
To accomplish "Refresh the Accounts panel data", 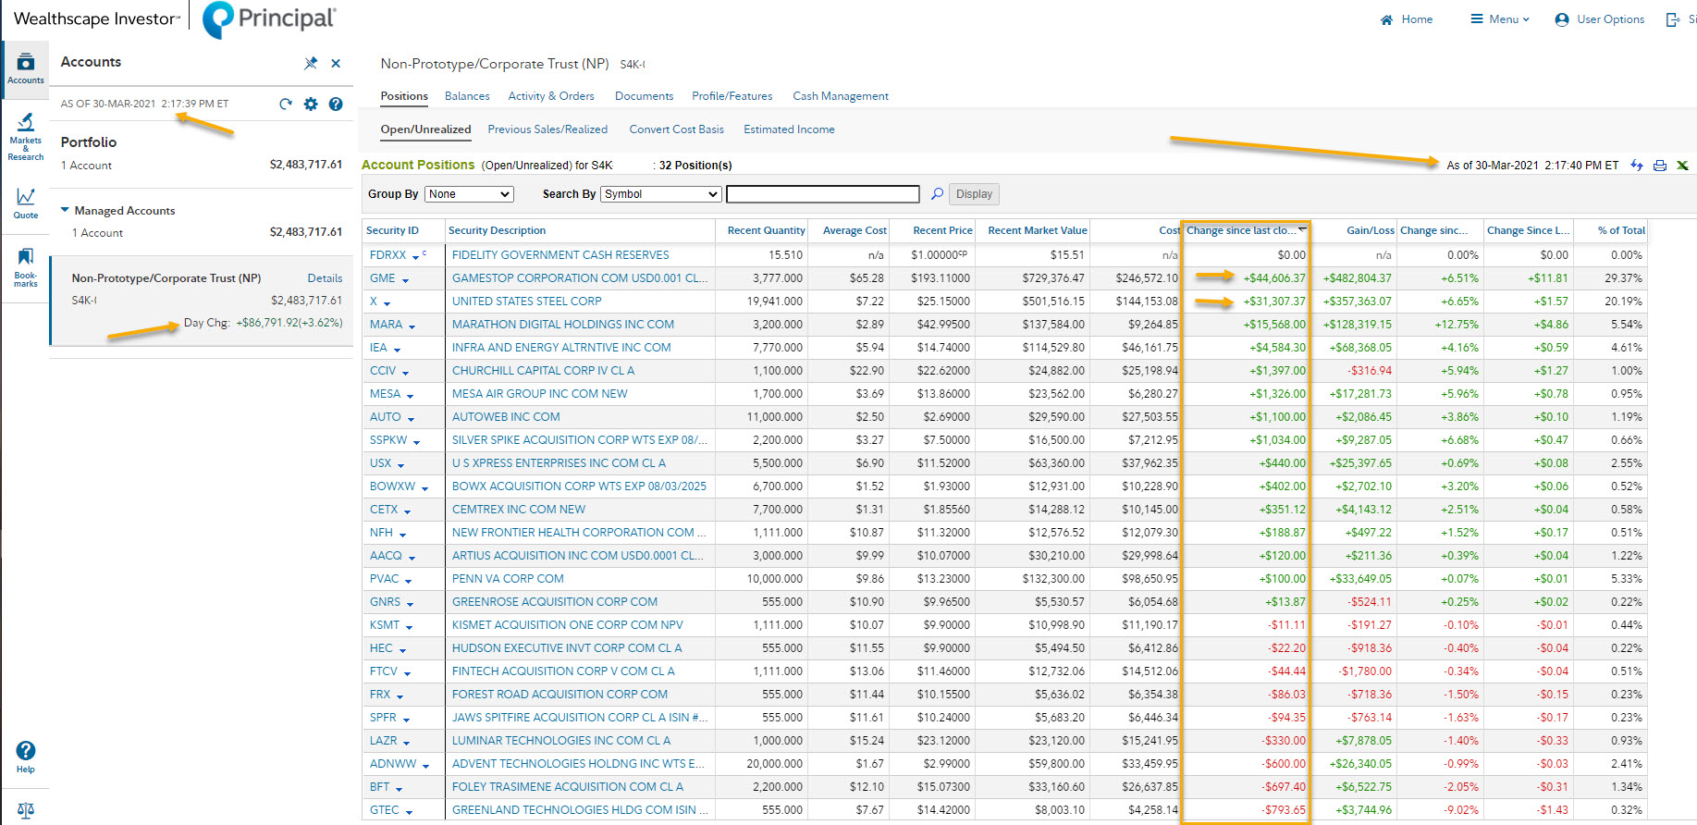I will [x=286, y=104].
